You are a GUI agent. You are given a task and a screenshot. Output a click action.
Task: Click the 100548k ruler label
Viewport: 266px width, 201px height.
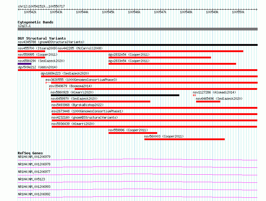point(186,12)
